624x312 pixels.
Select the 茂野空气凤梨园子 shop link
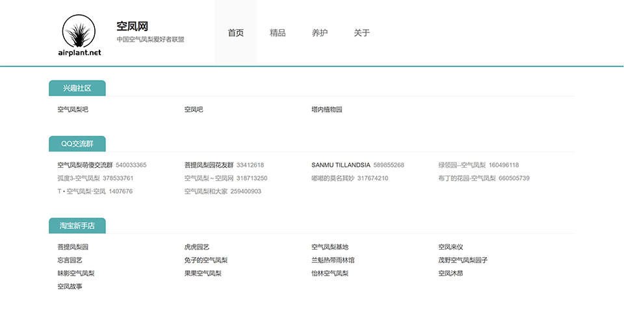(463, 260)
